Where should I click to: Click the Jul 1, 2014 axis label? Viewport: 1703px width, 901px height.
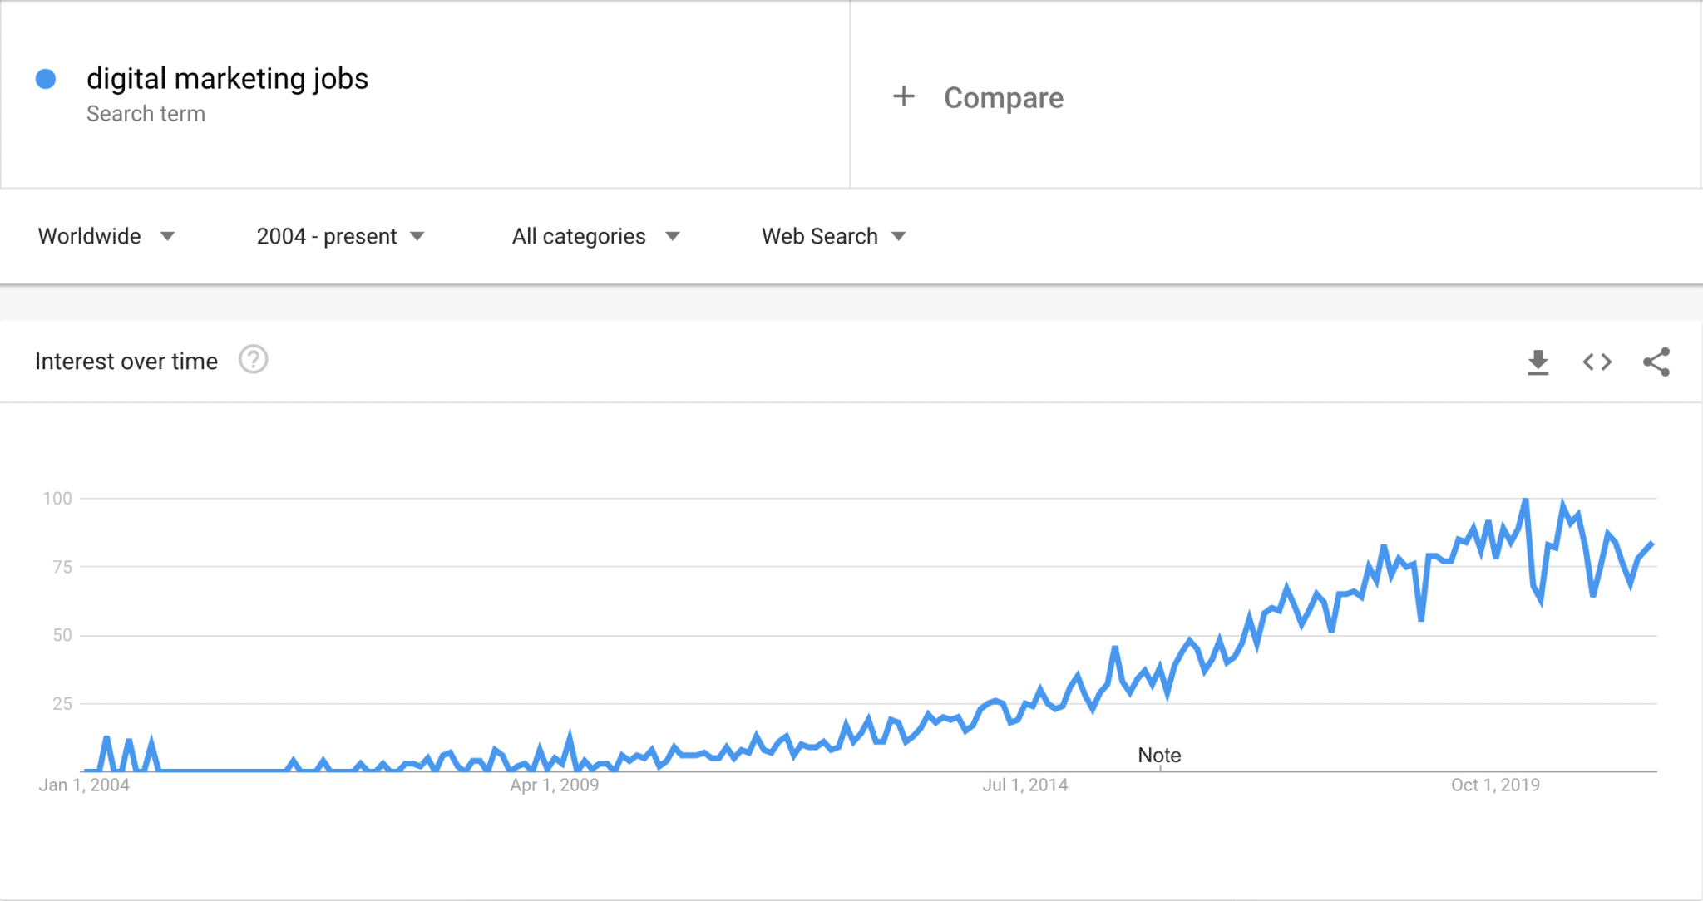(x=1024, y=785)
